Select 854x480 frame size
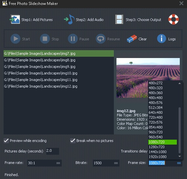This screenshot has width=187, height=179. tap(162, 127)
